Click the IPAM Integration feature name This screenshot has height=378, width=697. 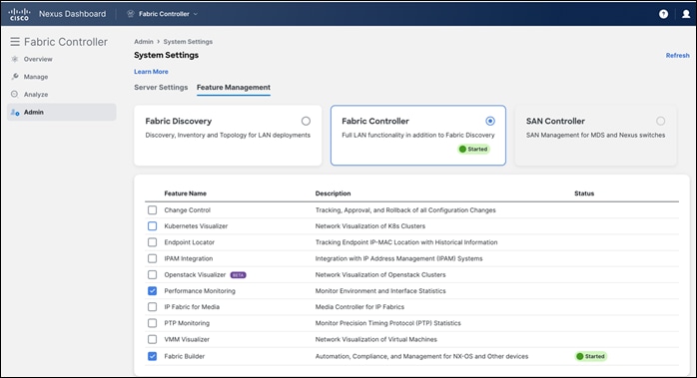[x=189, y=258]
